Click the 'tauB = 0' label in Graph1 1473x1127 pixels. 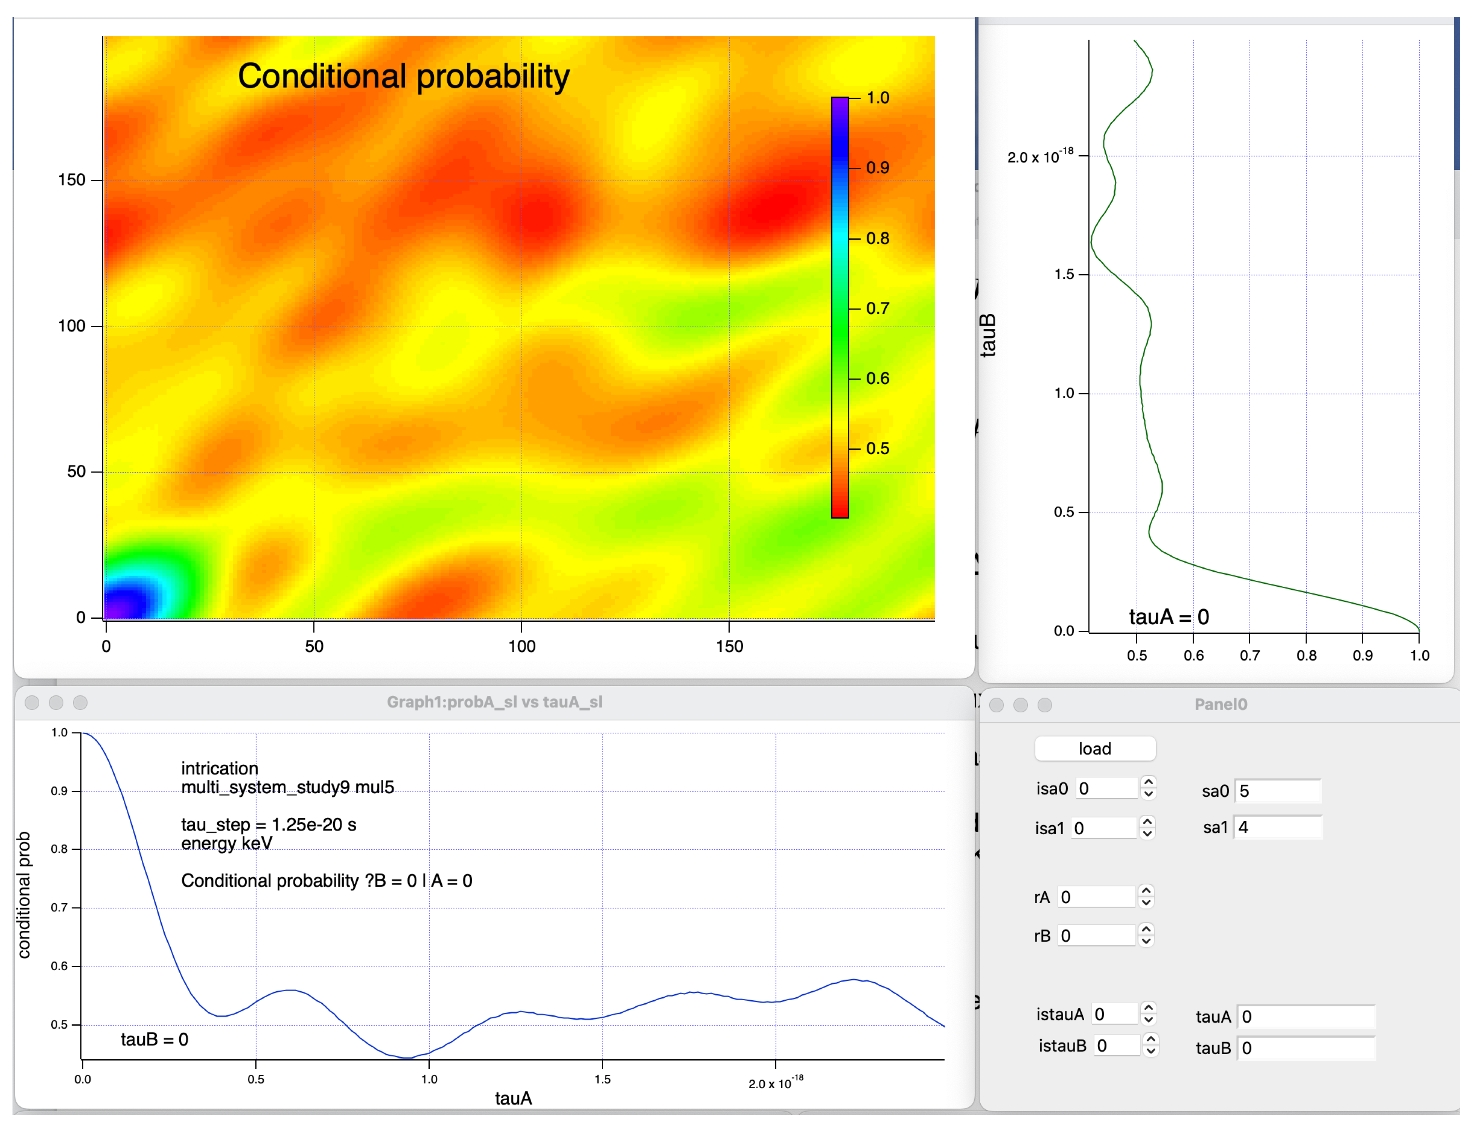click(154, 1039)
